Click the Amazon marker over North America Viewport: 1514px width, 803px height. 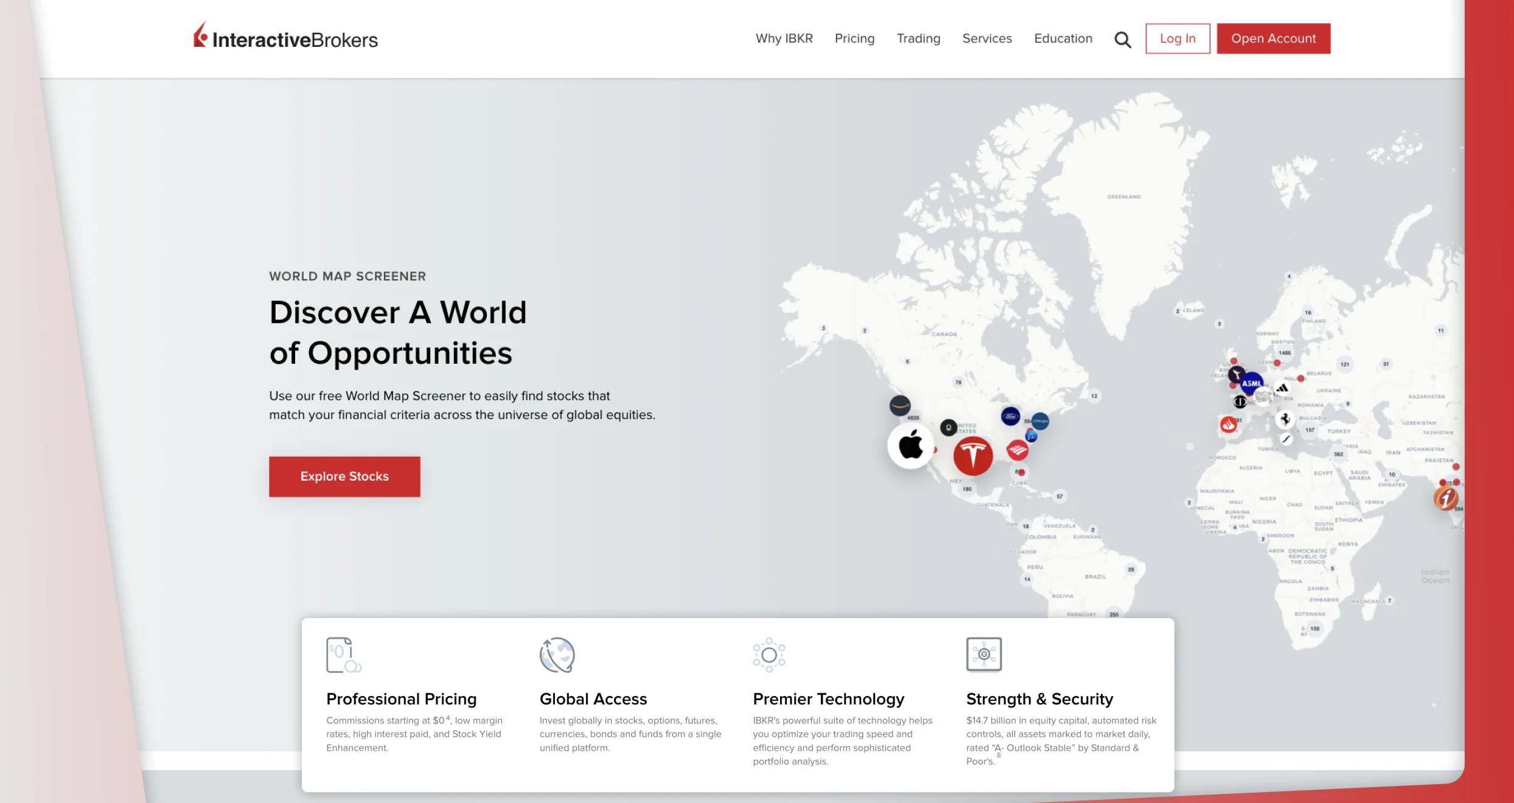pyautogui.click(x=901, y=405)
